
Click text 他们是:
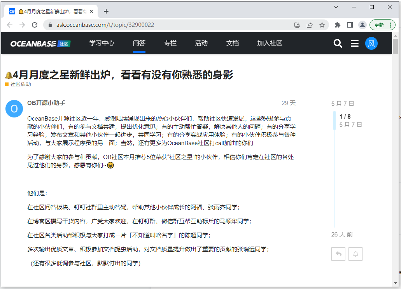pyautogui.click(x=37, y=193)
